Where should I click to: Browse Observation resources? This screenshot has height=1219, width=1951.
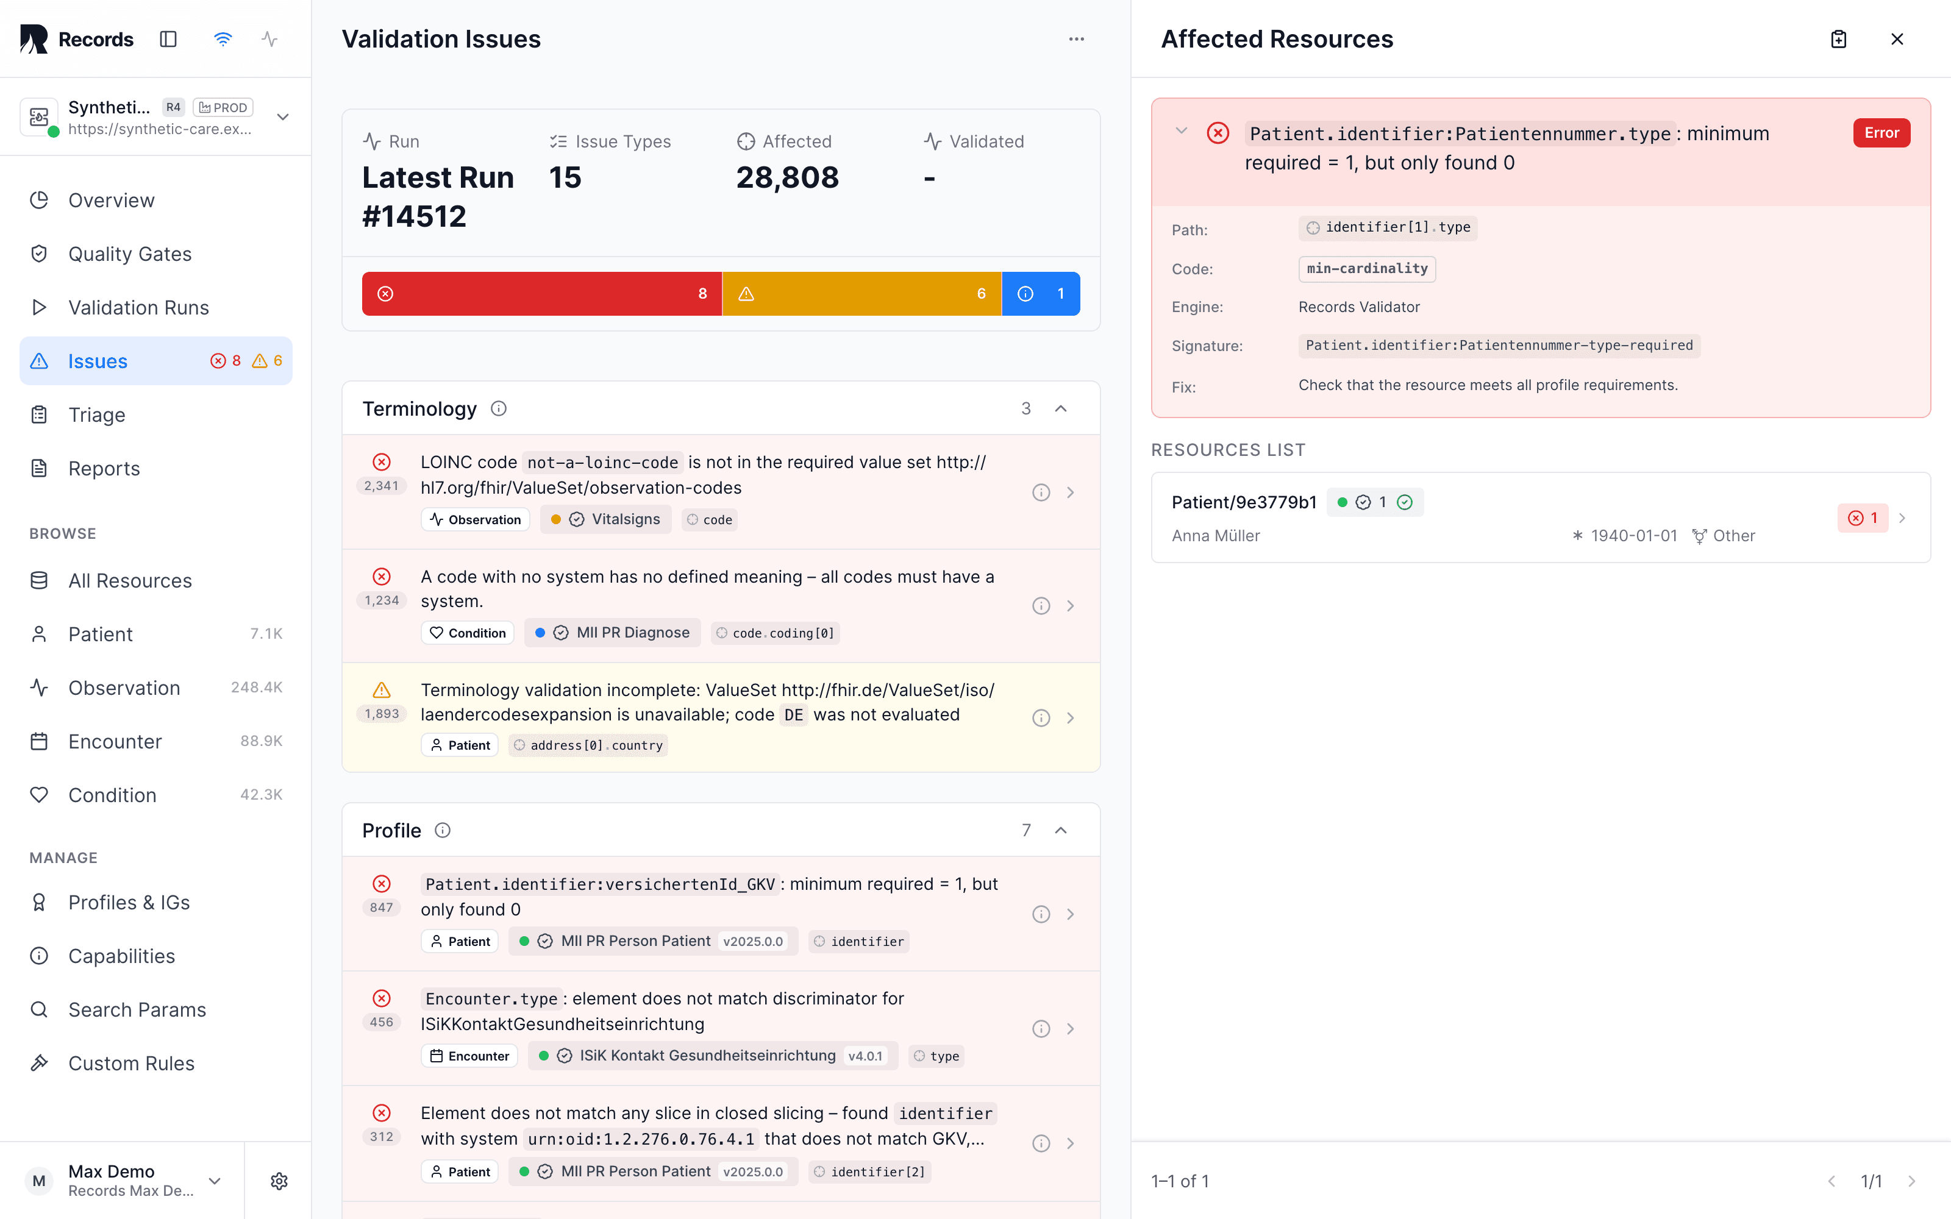click(157, 688)
